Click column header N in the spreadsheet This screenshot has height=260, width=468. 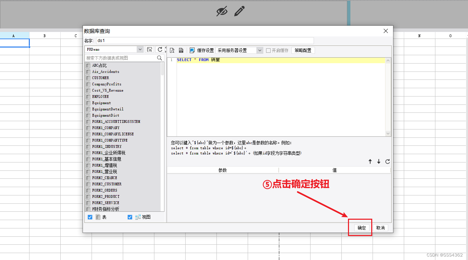pos(419,35)
